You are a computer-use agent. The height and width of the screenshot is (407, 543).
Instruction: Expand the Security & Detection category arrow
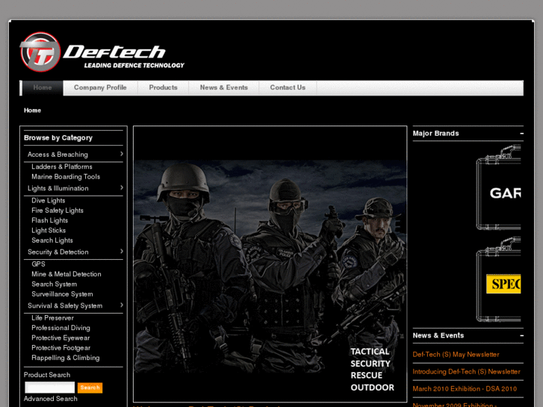click(122, 252)
